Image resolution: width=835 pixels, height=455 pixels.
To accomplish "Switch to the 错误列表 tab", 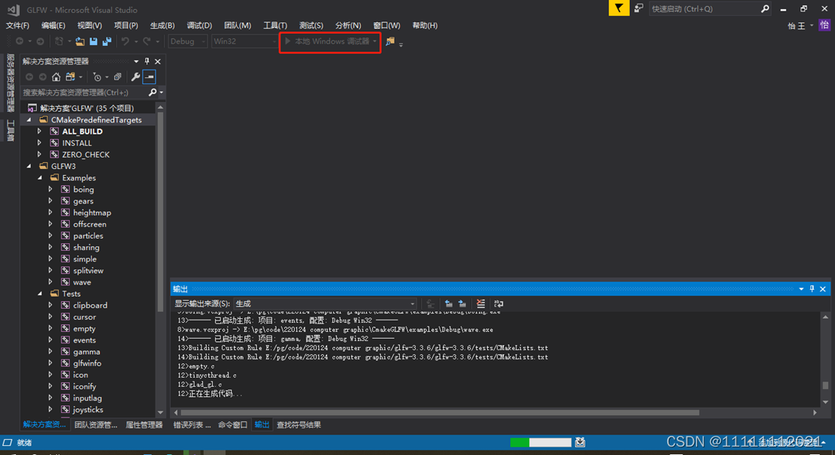I will [192, 424].
